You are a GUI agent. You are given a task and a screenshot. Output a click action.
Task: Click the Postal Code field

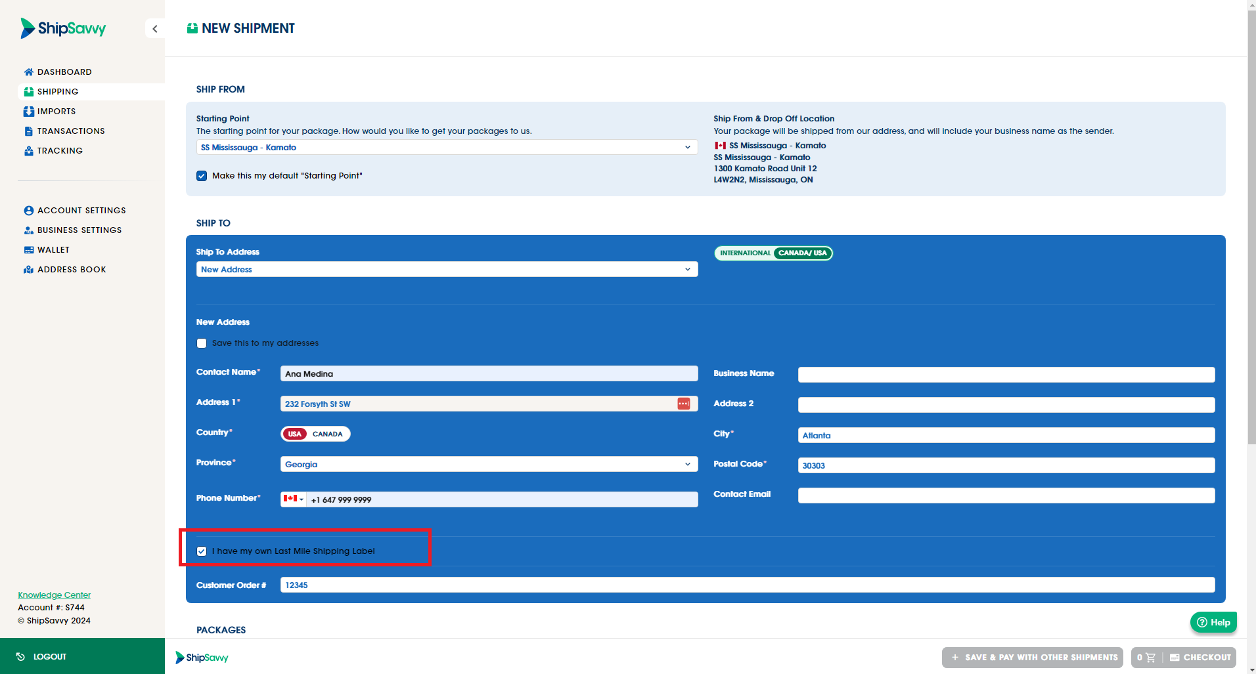pos(1006,466)
